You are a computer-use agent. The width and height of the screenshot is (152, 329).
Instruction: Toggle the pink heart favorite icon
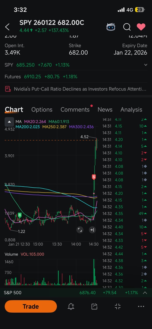pyautogui.click(x=141, y=27)
